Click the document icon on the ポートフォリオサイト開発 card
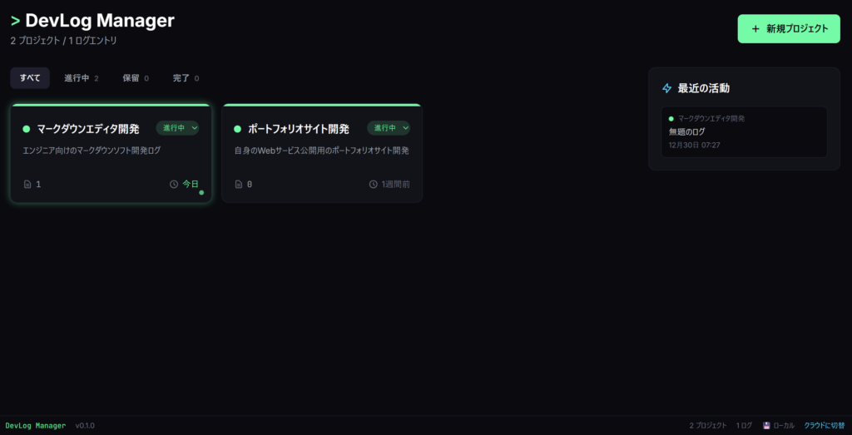This screenshot has height=435, width=852. 239,184
